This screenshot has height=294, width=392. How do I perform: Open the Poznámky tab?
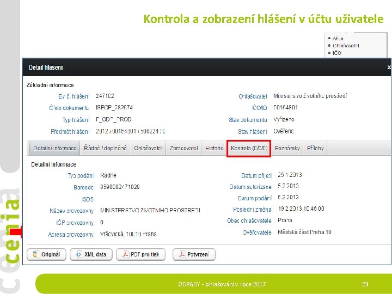click(287, 148)
